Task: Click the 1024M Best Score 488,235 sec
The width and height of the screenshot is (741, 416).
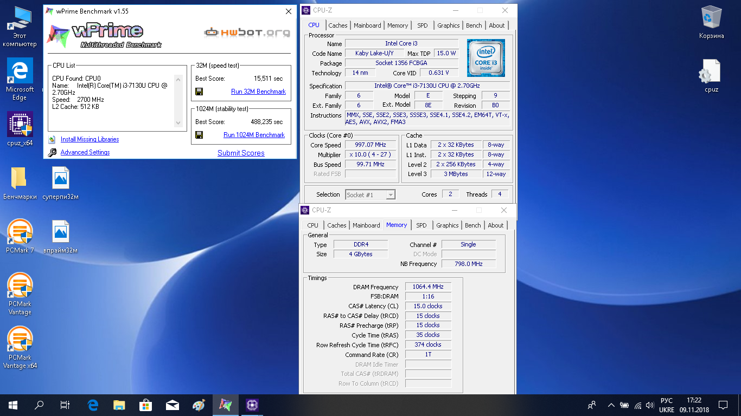Action: (x=266, y=122)
